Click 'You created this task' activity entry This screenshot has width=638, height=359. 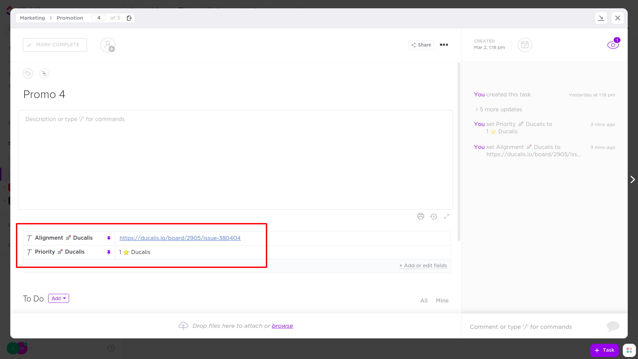point(502,95)
